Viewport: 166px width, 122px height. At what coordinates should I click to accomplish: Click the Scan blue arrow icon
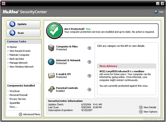(12, 33)
